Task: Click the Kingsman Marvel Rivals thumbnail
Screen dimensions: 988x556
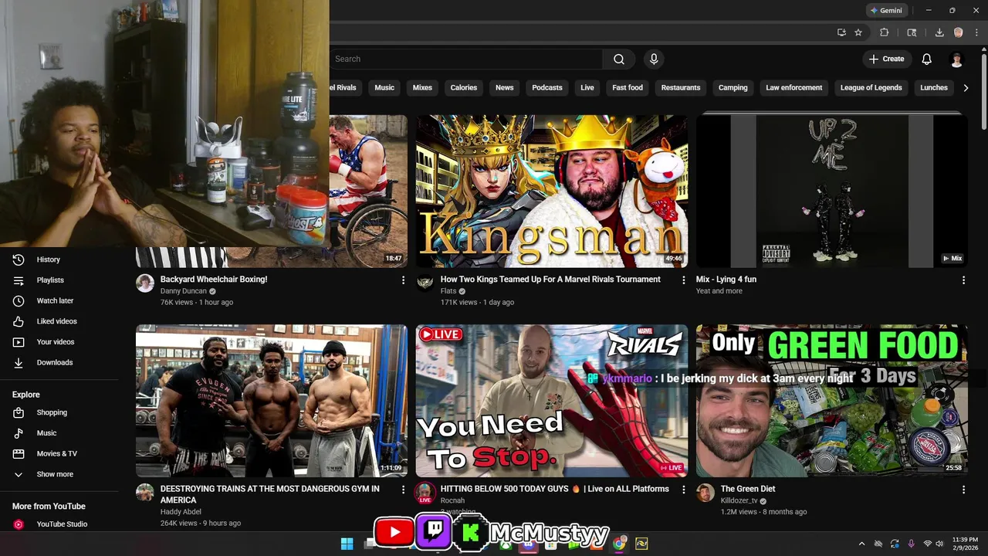Action: tap(552, 192)
